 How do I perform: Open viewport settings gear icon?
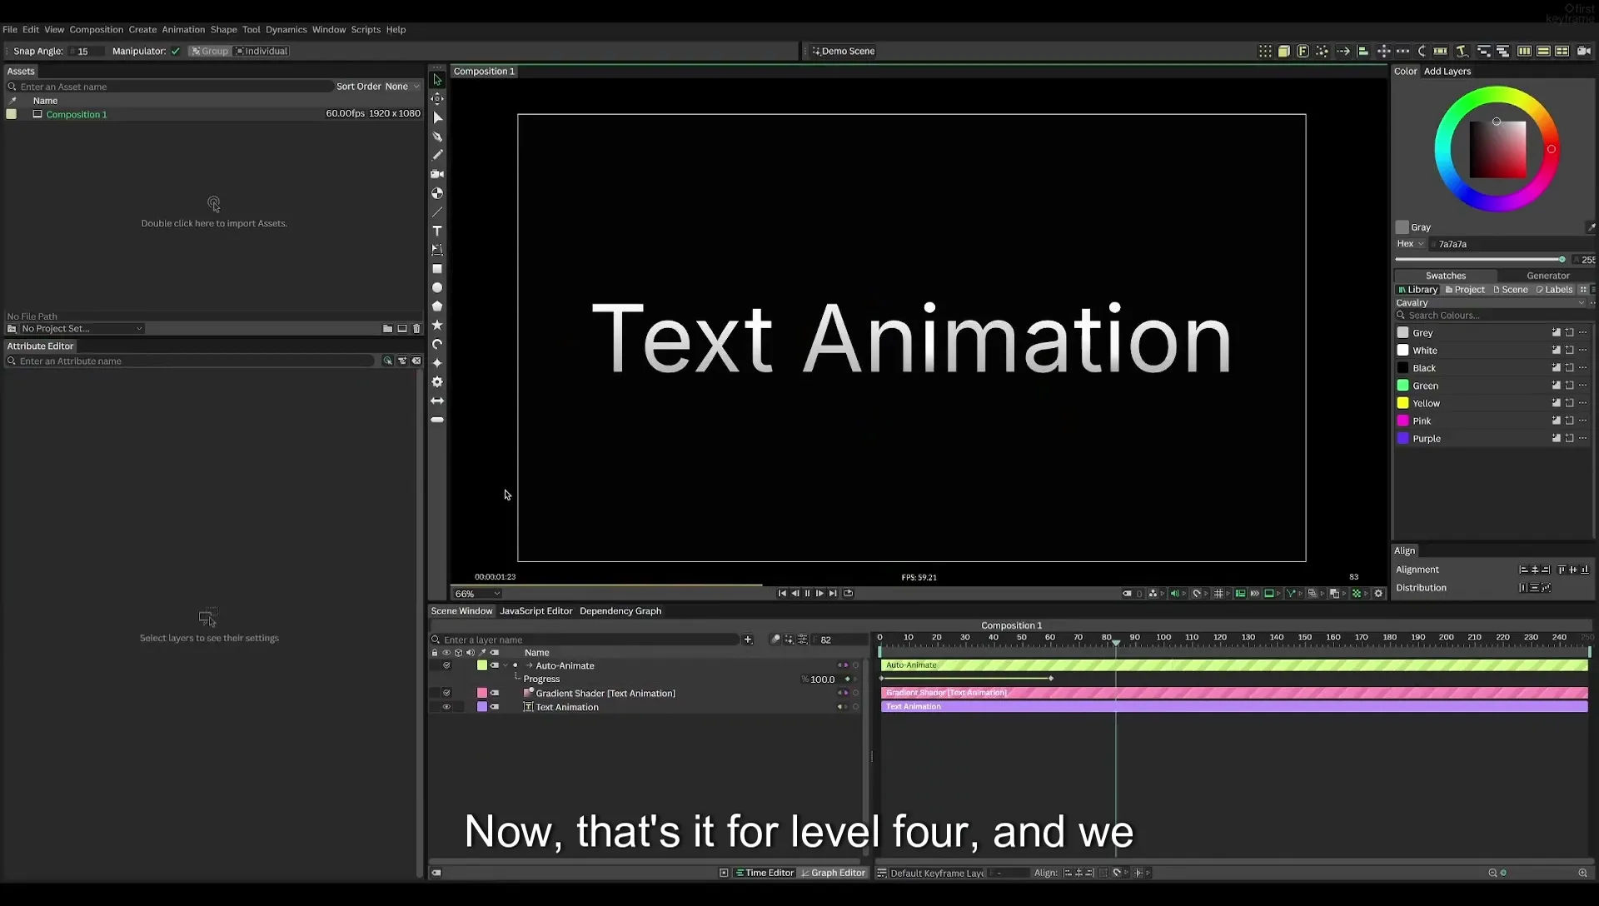click(x=1378, y=594)
